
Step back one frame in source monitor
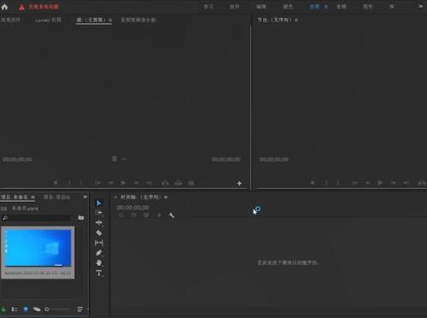tap(111, 183)
